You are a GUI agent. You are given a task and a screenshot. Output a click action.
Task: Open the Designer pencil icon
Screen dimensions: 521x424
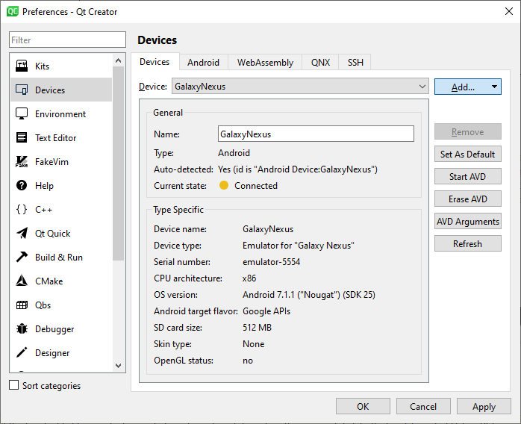pos(22,353)
